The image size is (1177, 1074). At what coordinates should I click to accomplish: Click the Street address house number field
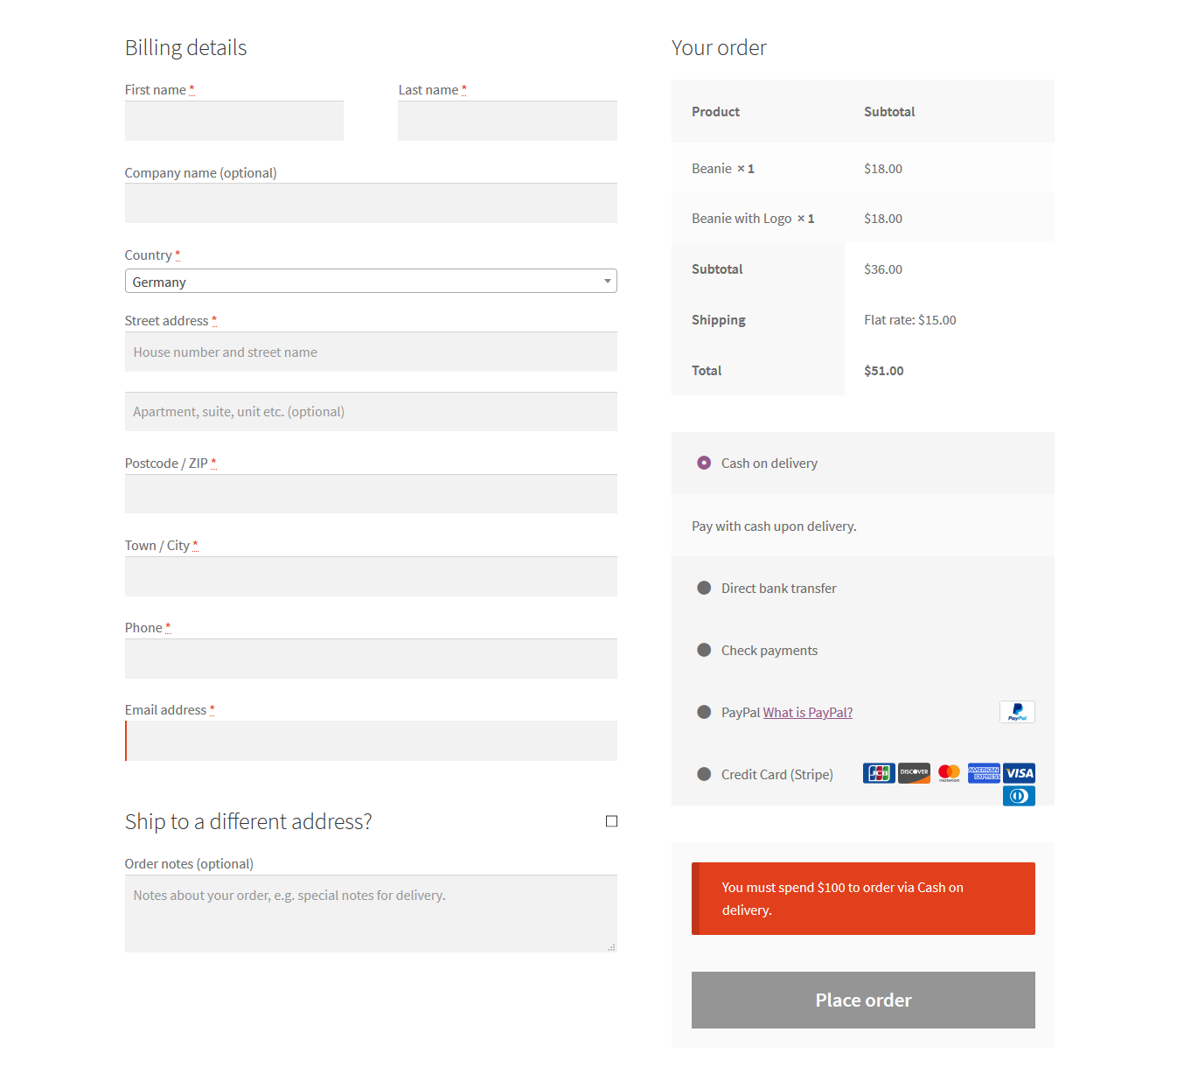click(371, 352)
